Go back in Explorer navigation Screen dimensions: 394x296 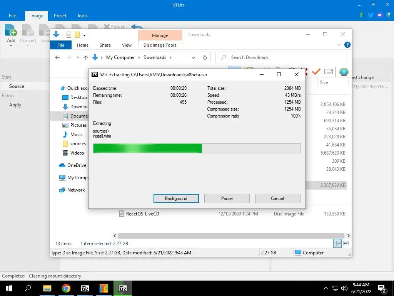click(57, 57)
